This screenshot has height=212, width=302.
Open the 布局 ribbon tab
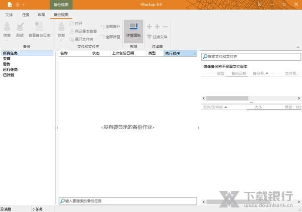tap(41, 15)
